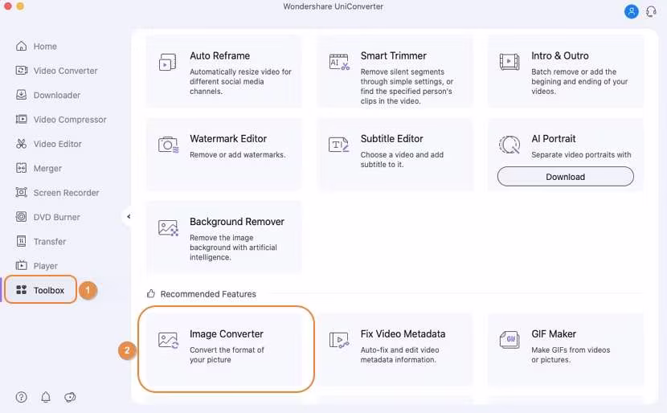Click 'Make GIFs from videos' description
This screenshot has height=413, width=667.
click(x=571, y=354)
